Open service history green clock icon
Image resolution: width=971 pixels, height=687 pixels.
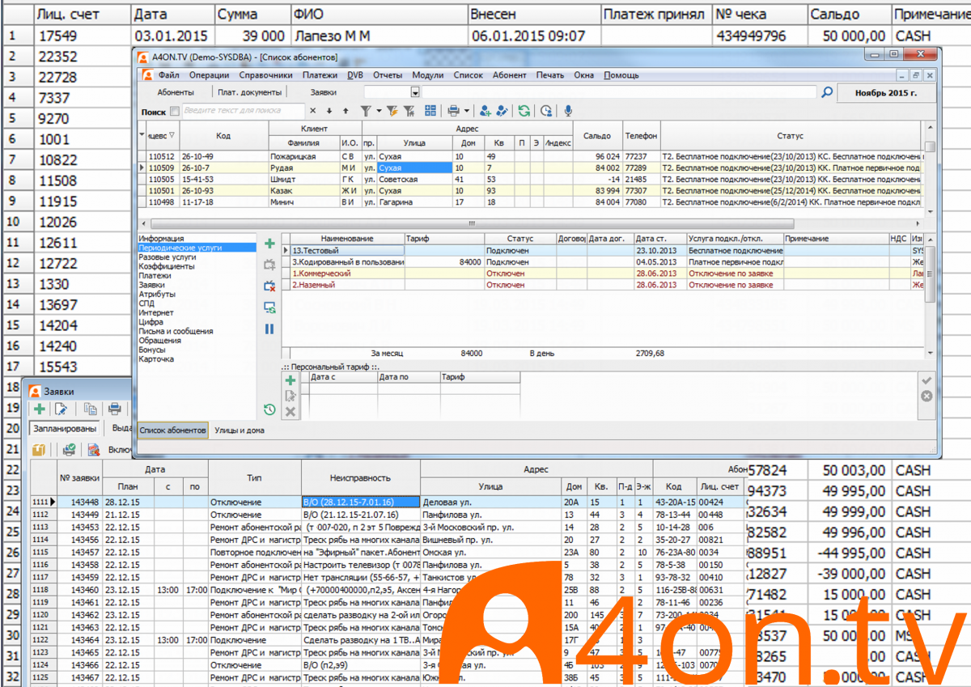(269, 409)
